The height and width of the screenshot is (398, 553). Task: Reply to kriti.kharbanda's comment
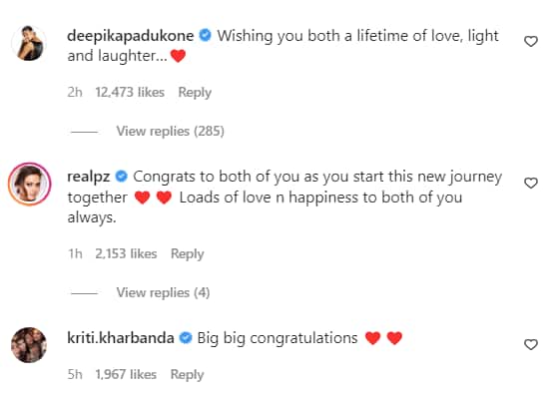(x=187, y=374)
